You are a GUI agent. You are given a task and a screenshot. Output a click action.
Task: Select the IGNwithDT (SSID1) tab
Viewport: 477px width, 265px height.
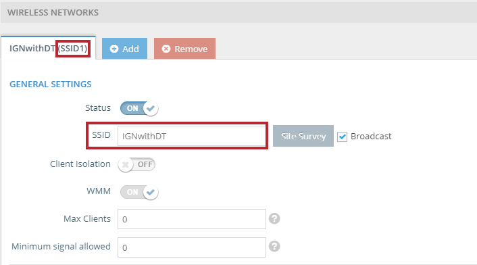tap(49, 49)
